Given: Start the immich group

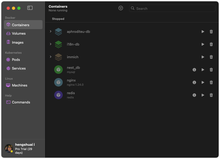Looking at the screenshot, I should coord(203,57).
